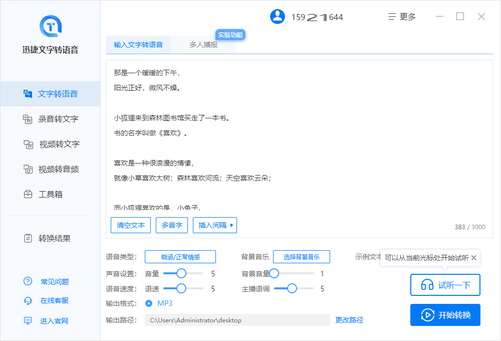Click the user profile avatar icon

278,17
